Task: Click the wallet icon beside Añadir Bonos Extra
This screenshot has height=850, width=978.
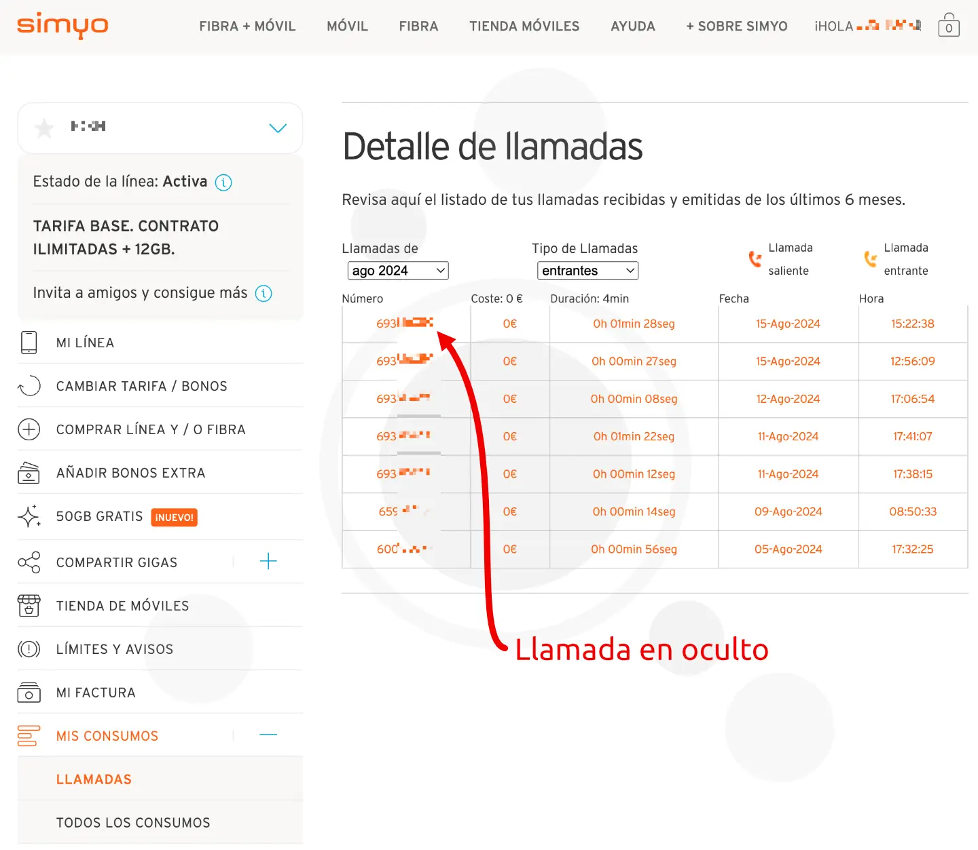Action: (29, 473)
